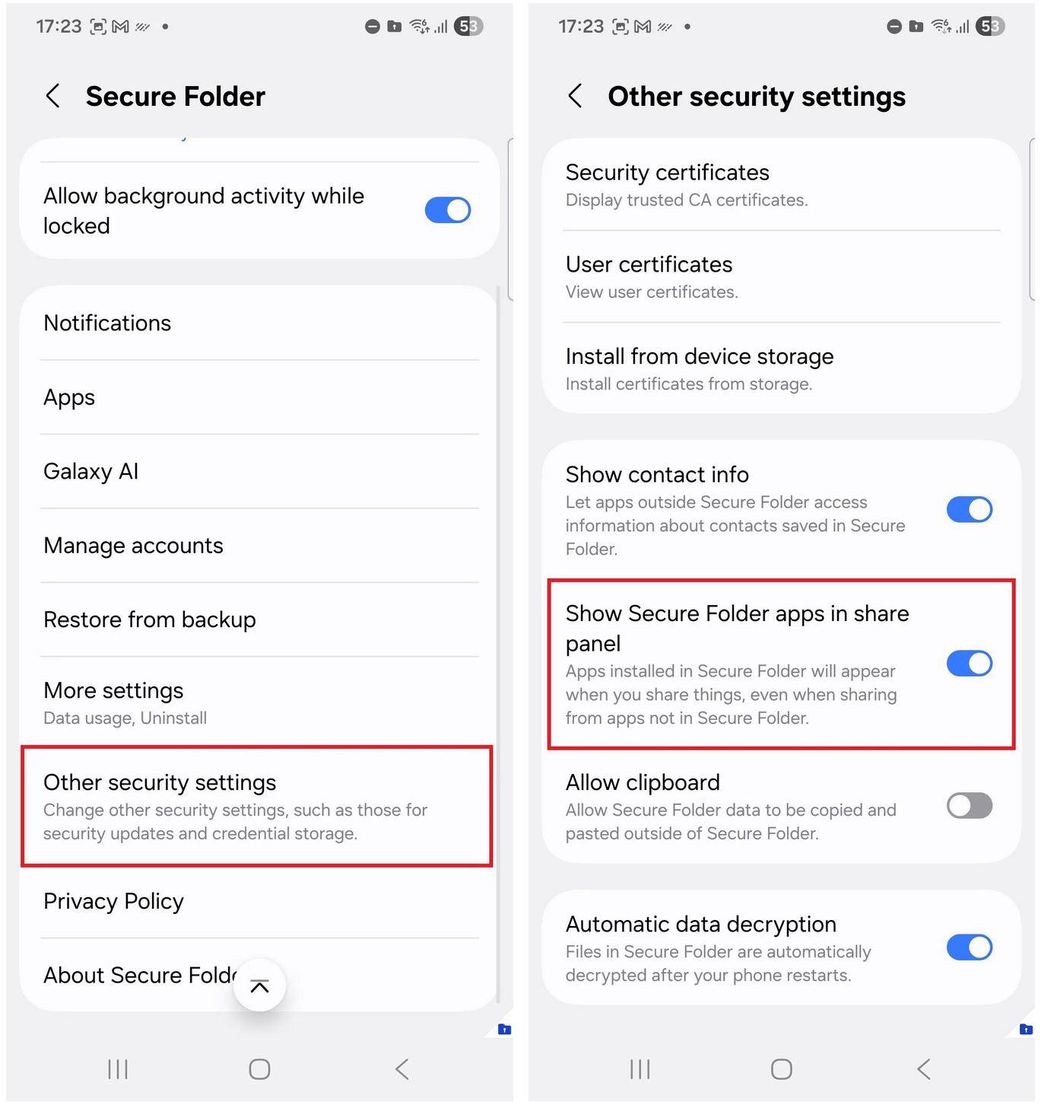Select Install from device storage
Image resolution: width=1041 pixels, height=1108 pixels.
[782, 369]
